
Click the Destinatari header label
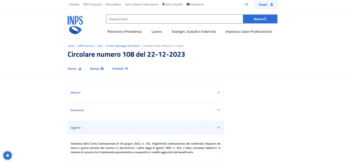(x=77, y=110)
